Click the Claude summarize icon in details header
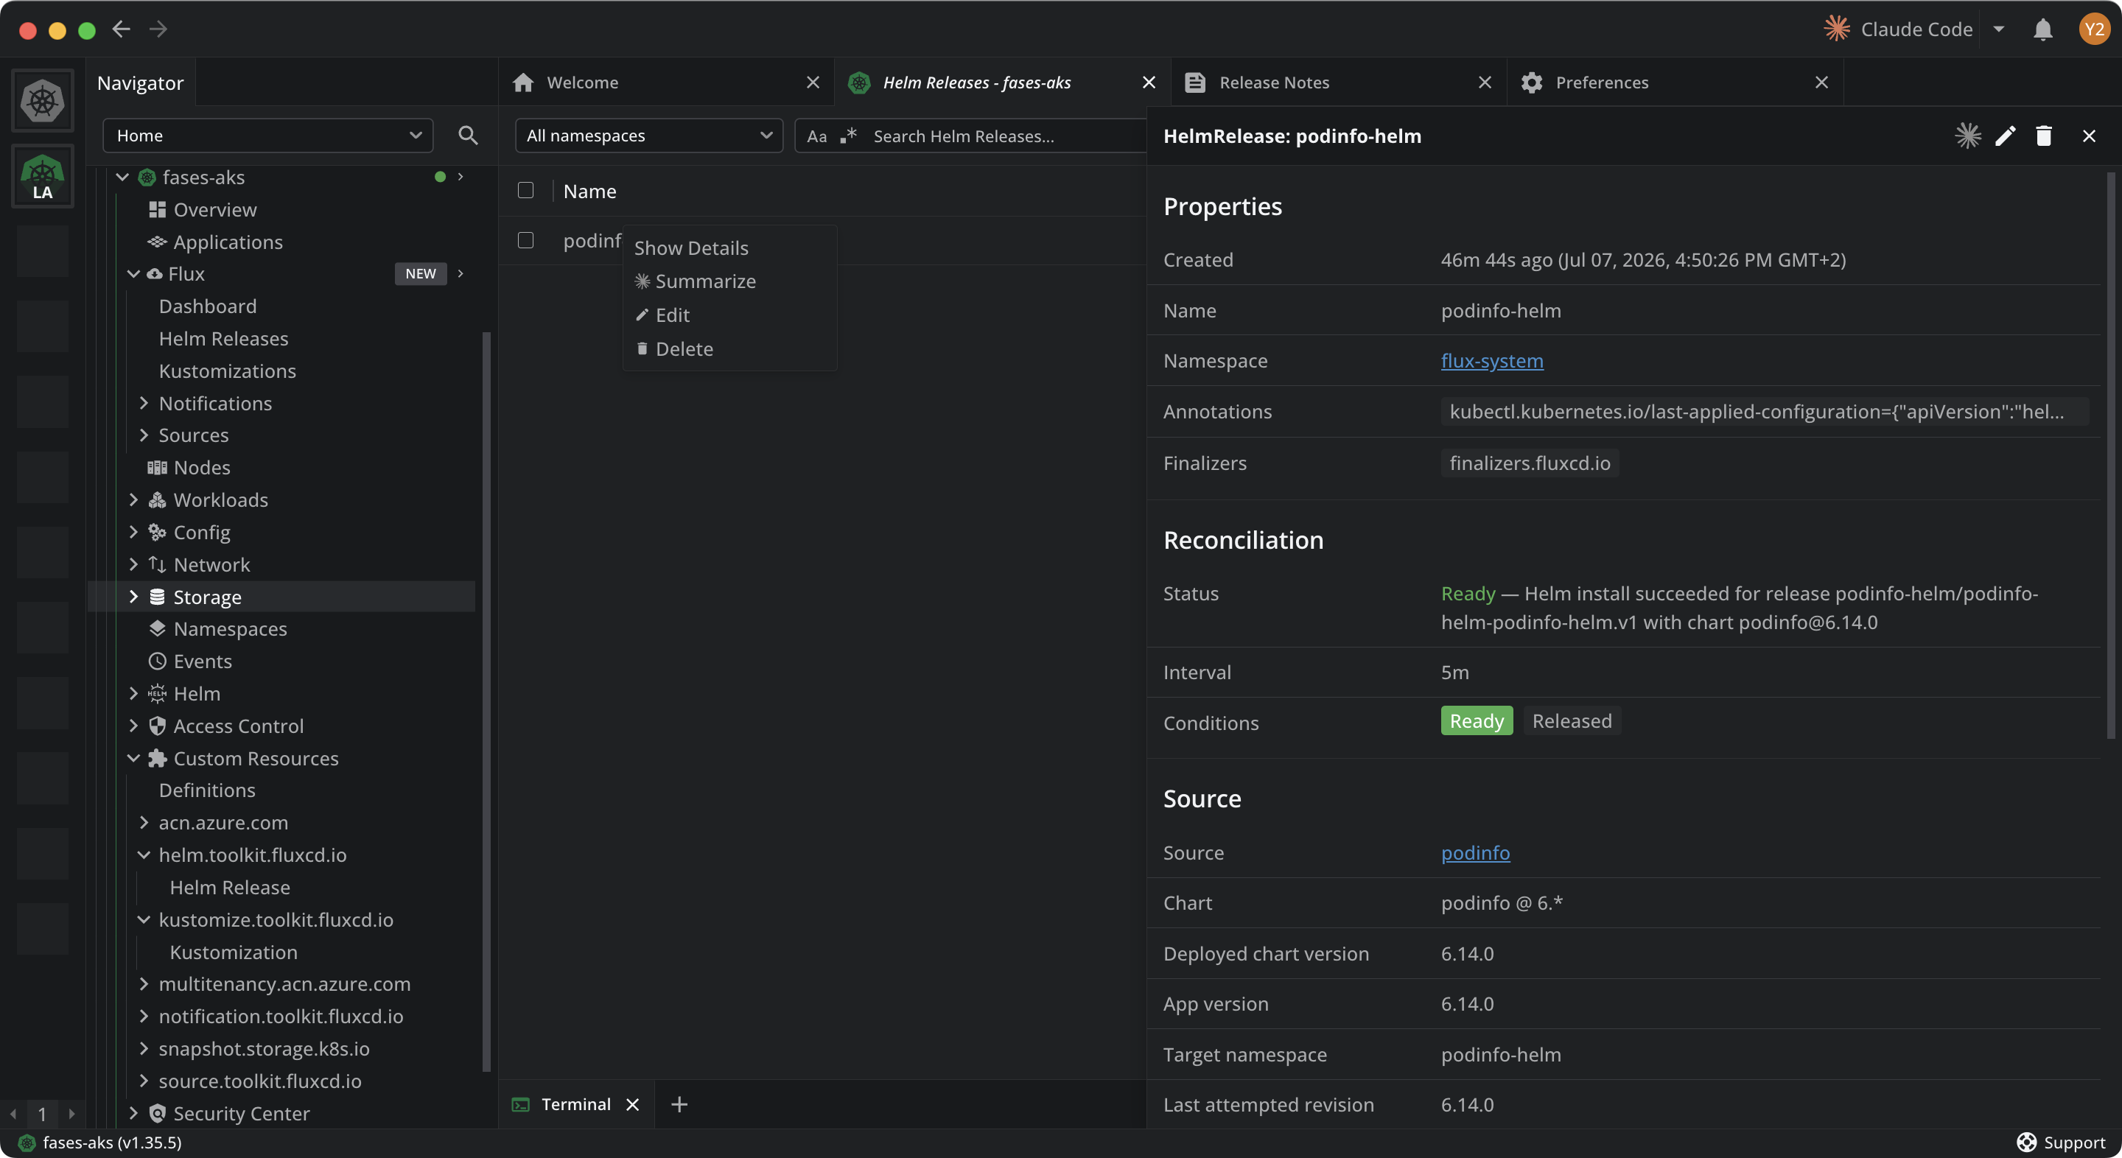Viewport: 2122px width, 1158px height. [x=1968, y=136]
